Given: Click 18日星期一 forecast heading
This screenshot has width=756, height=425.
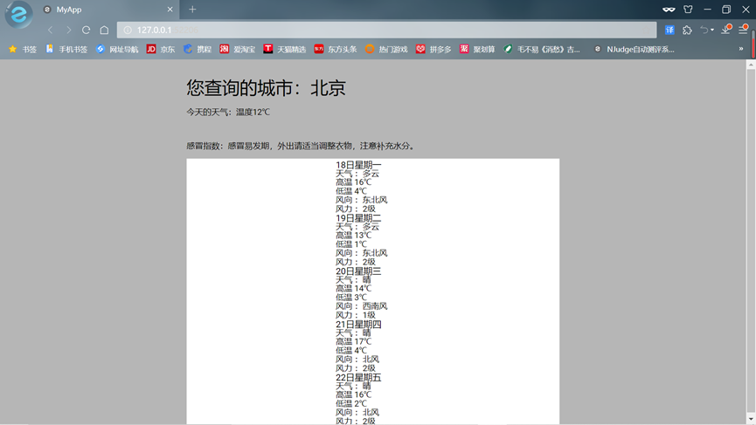Looking at the screenshot, I should click(358, 165).
